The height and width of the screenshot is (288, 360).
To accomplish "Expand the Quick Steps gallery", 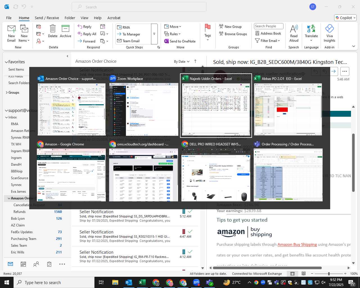I will click(x=154, y=34).
